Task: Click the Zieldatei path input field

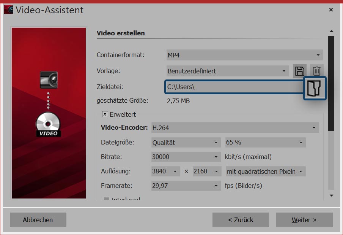Action: [234, 87]
